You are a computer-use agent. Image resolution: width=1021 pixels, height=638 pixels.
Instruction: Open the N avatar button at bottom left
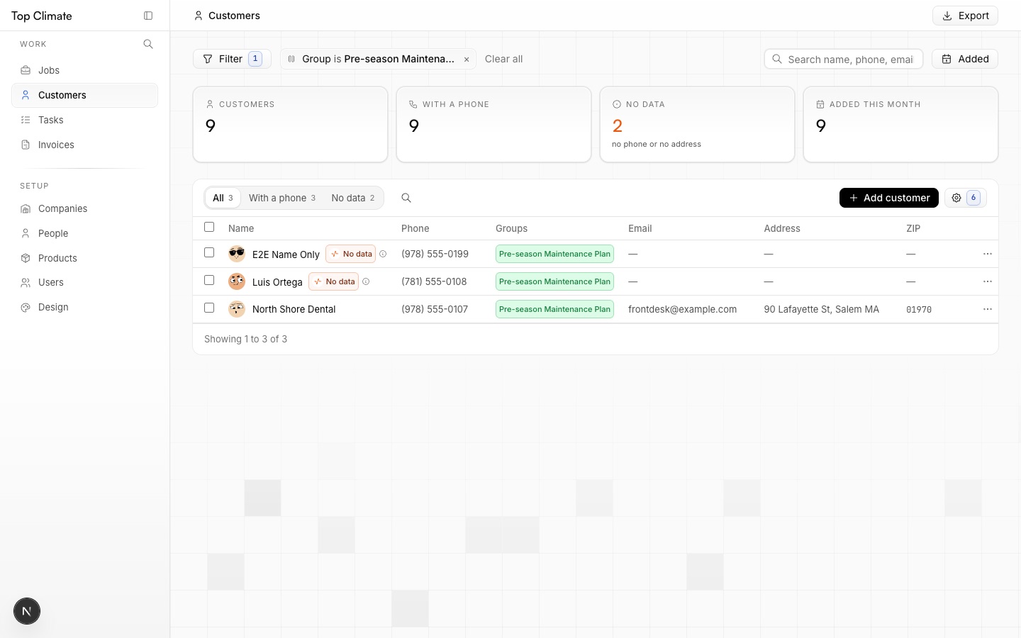[27, 611]
